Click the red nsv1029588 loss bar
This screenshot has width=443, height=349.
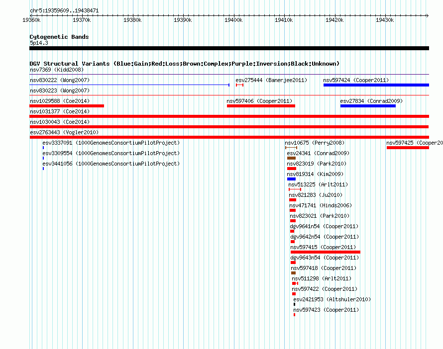pos(67,106)
